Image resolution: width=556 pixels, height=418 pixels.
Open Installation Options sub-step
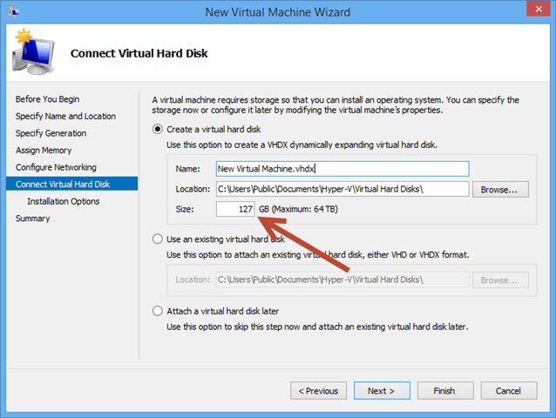[63, 201]
